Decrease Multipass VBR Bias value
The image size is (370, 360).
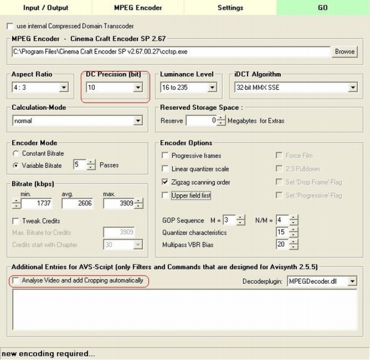click(x=294, y=247)
